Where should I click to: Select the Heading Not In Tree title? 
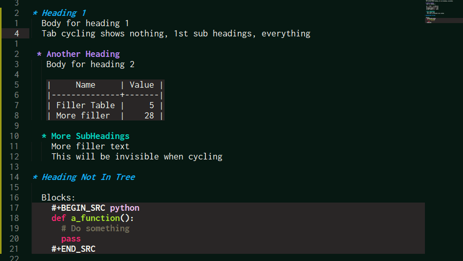pyautogui.click(x=88, y=177)
